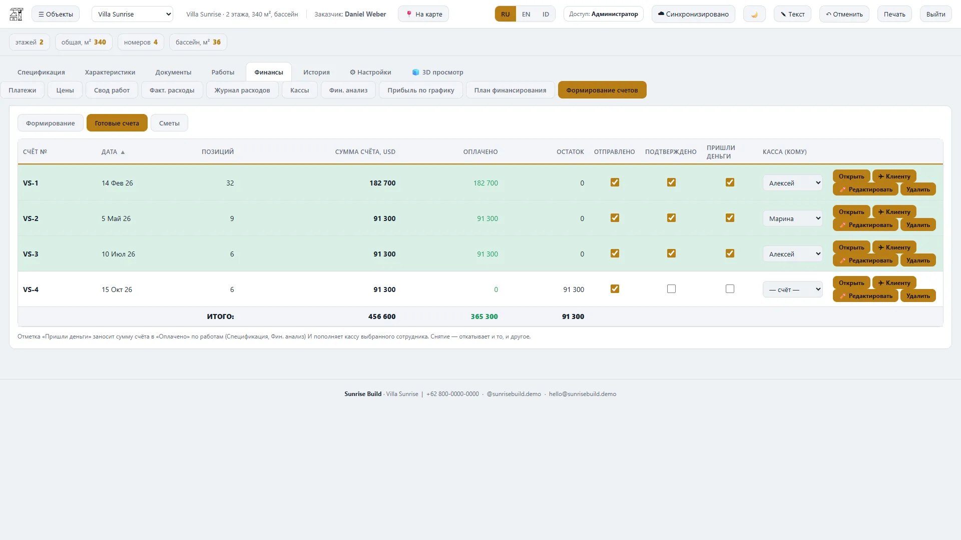Log out with the Выйти button

[x=935, y=14]
